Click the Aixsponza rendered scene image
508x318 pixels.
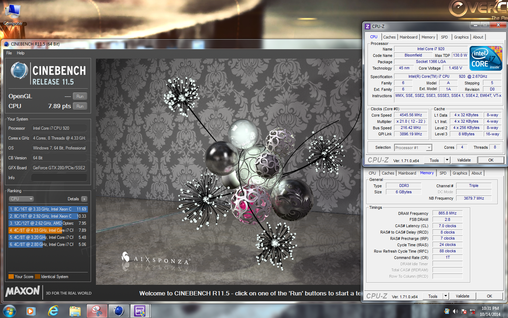tap(228, 171)
